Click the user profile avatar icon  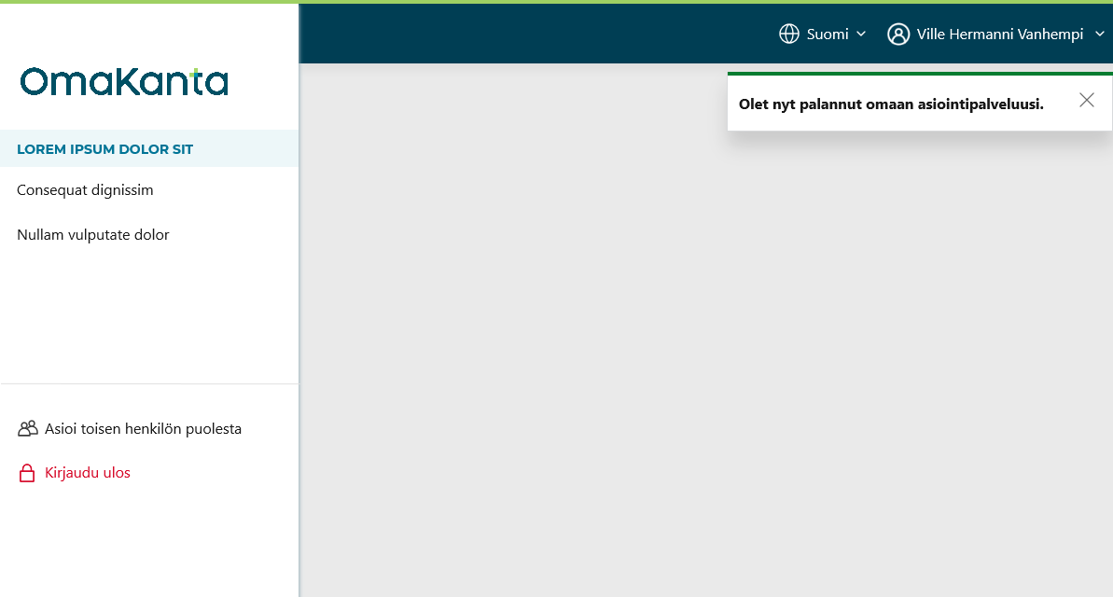[x=898, y=35]
